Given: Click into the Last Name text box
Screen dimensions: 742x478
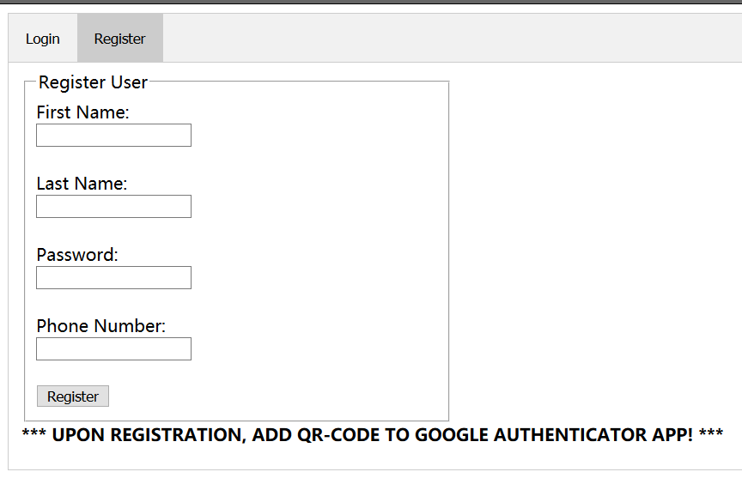Looking at the screenshot, I should (x=113, y=207).
